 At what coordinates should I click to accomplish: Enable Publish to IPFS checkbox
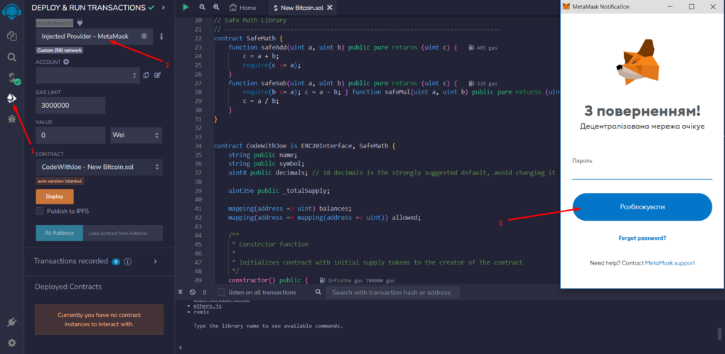[40, 211]
